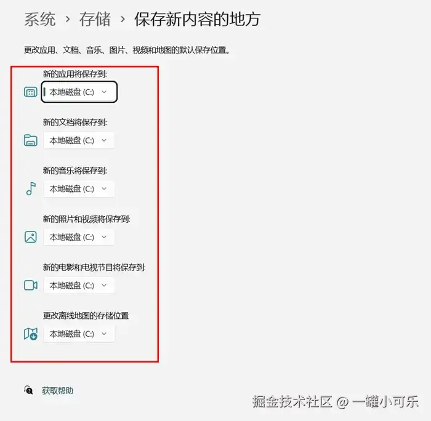Click the offline maps download icon
431x421 pixels.
(31, 334)
